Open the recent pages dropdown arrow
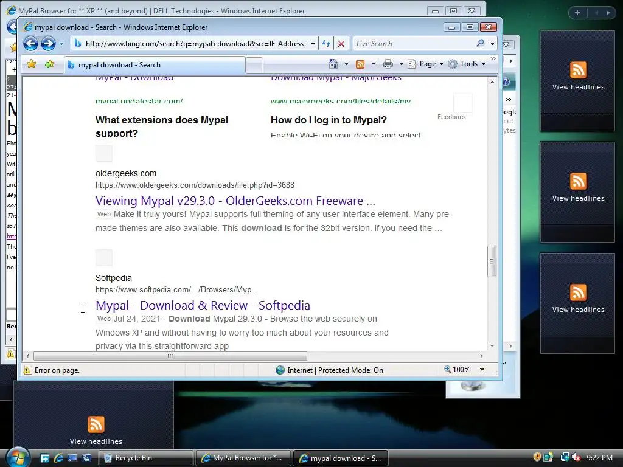The width and height of the screenshot is (623, 467). 61,44
